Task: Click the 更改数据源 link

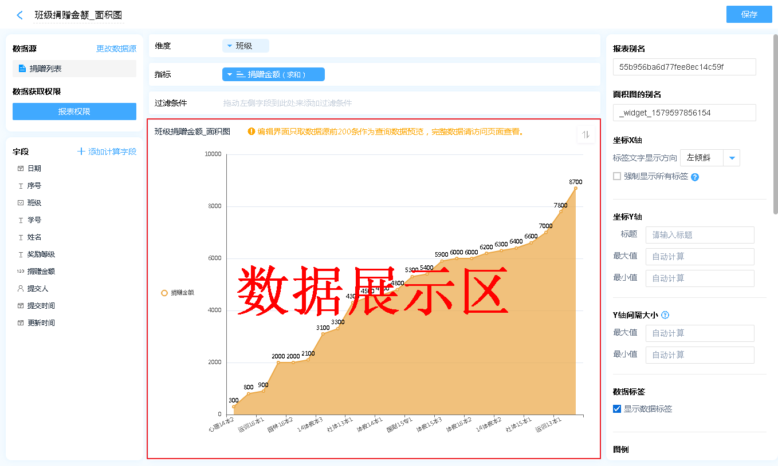Action: [x=116, y=49]
